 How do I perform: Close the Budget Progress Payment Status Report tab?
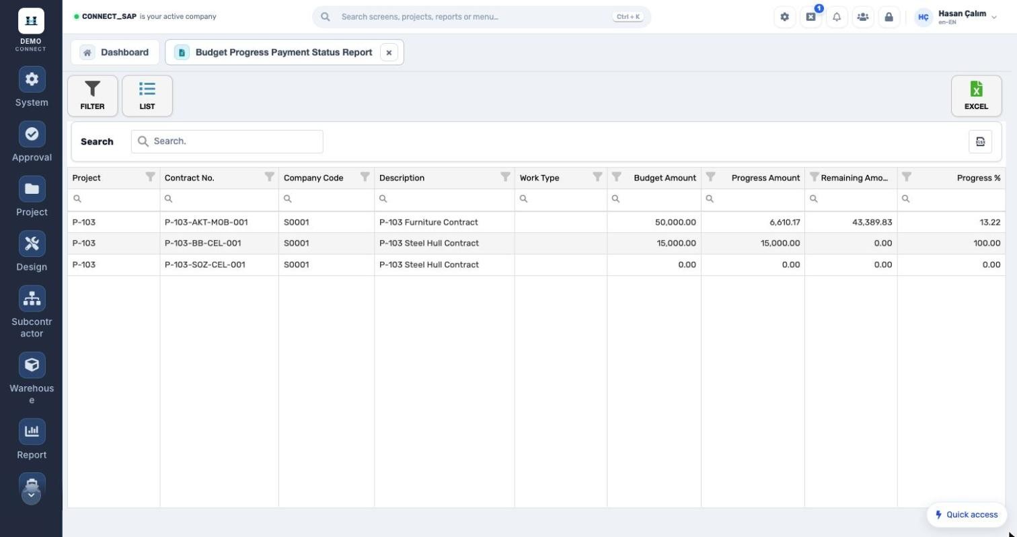(389, 52)
